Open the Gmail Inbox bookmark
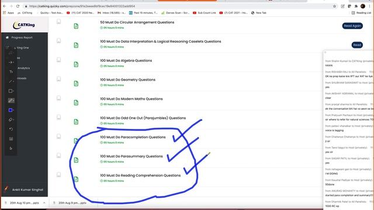Screen dimensions: 374x210 (112, 13)
